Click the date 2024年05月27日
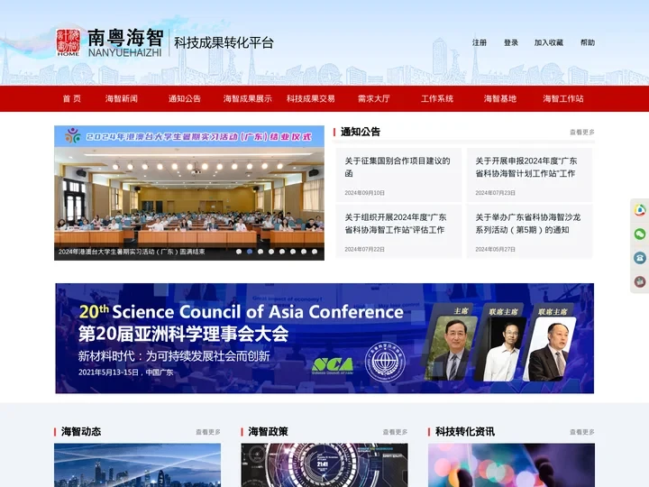 coord(495,249)
